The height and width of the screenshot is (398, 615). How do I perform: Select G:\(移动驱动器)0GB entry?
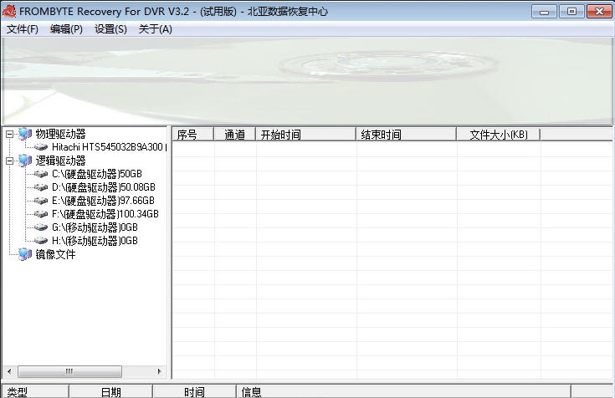pos(95,227)
